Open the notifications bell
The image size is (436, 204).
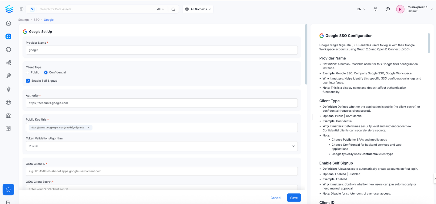click(x=375, y=9)
